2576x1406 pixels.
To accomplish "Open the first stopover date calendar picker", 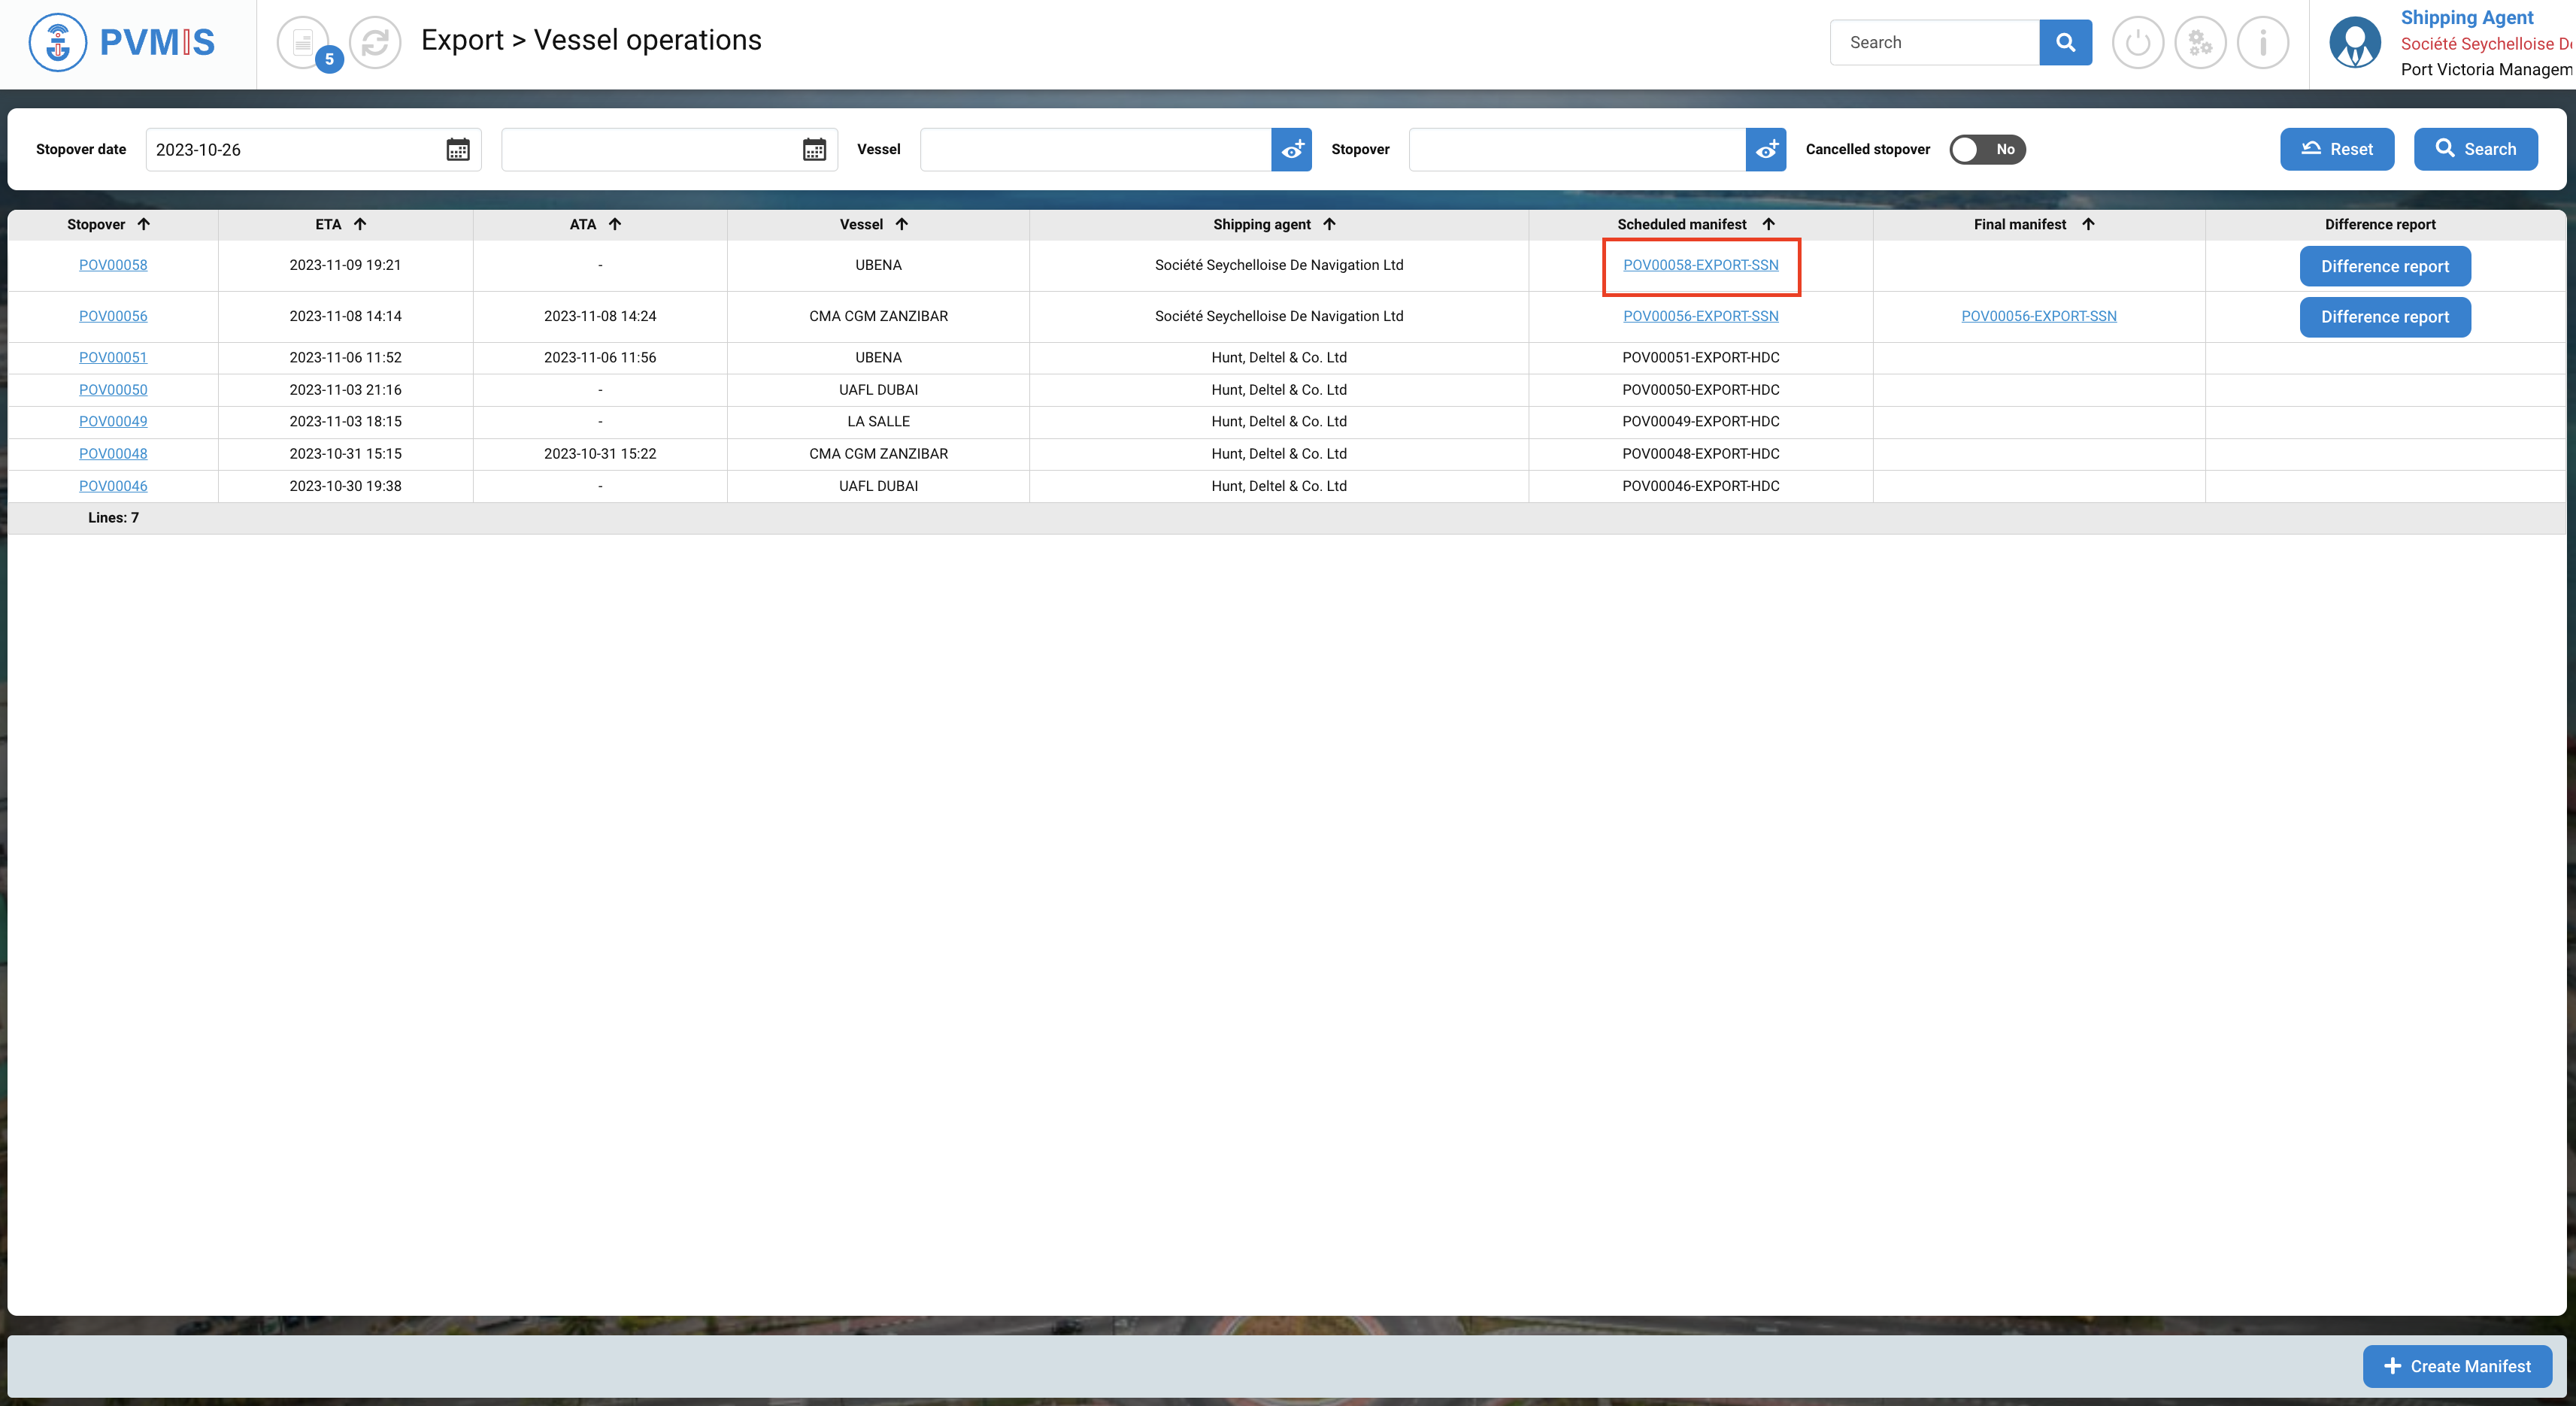I will (x=458, y=149).
